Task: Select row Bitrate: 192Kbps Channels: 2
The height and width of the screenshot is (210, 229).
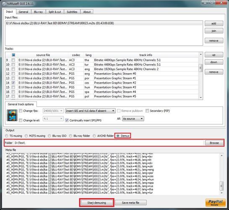Action: click(102, 69)
